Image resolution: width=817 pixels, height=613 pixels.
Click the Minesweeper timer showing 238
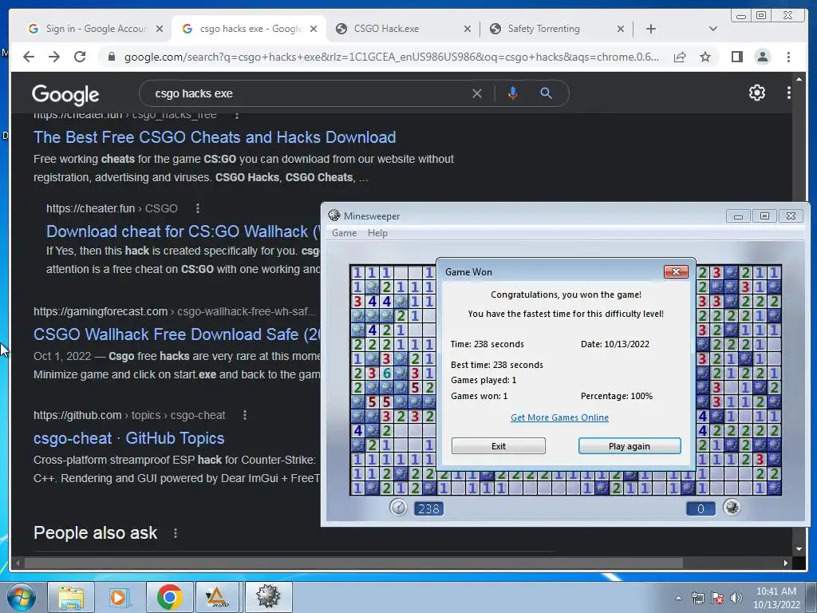[x=428, y=508]
